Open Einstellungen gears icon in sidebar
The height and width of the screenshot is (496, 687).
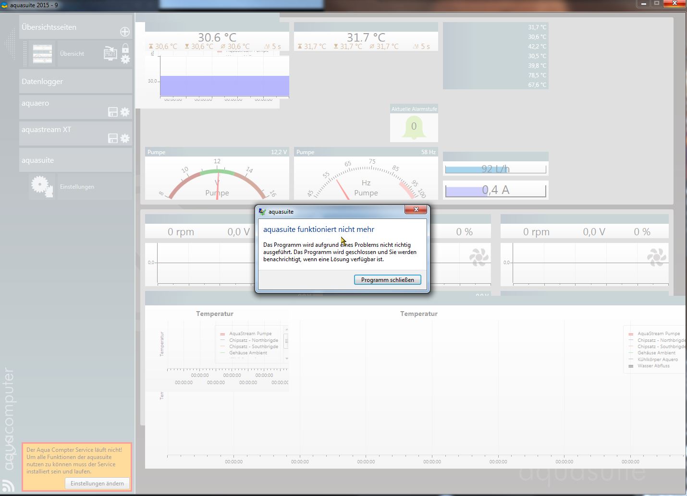(42, 187)
